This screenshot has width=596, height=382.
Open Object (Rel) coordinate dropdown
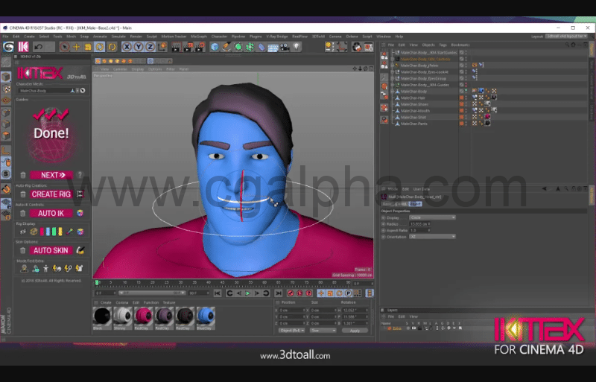tap(291, 331)
